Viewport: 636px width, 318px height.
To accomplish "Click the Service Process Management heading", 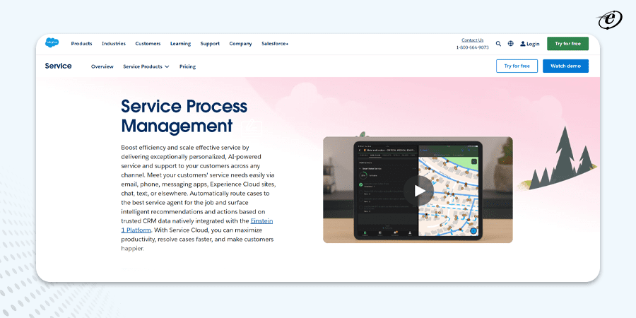I will click(184, 116).
